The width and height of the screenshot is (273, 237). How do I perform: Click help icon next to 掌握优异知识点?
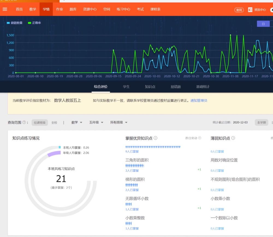click(x=156, y=138)
